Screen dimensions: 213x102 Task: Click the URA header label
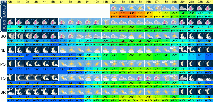3,2
